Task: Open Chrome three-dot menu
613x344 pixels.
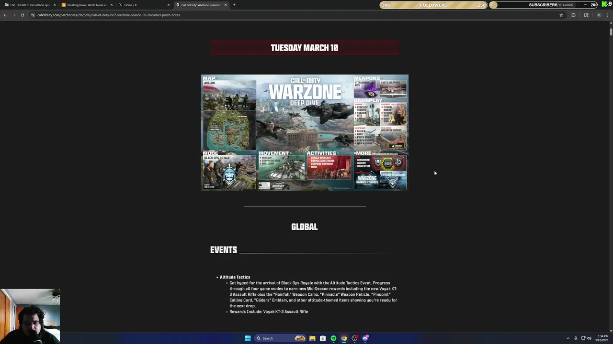Action: pos(608,15)
